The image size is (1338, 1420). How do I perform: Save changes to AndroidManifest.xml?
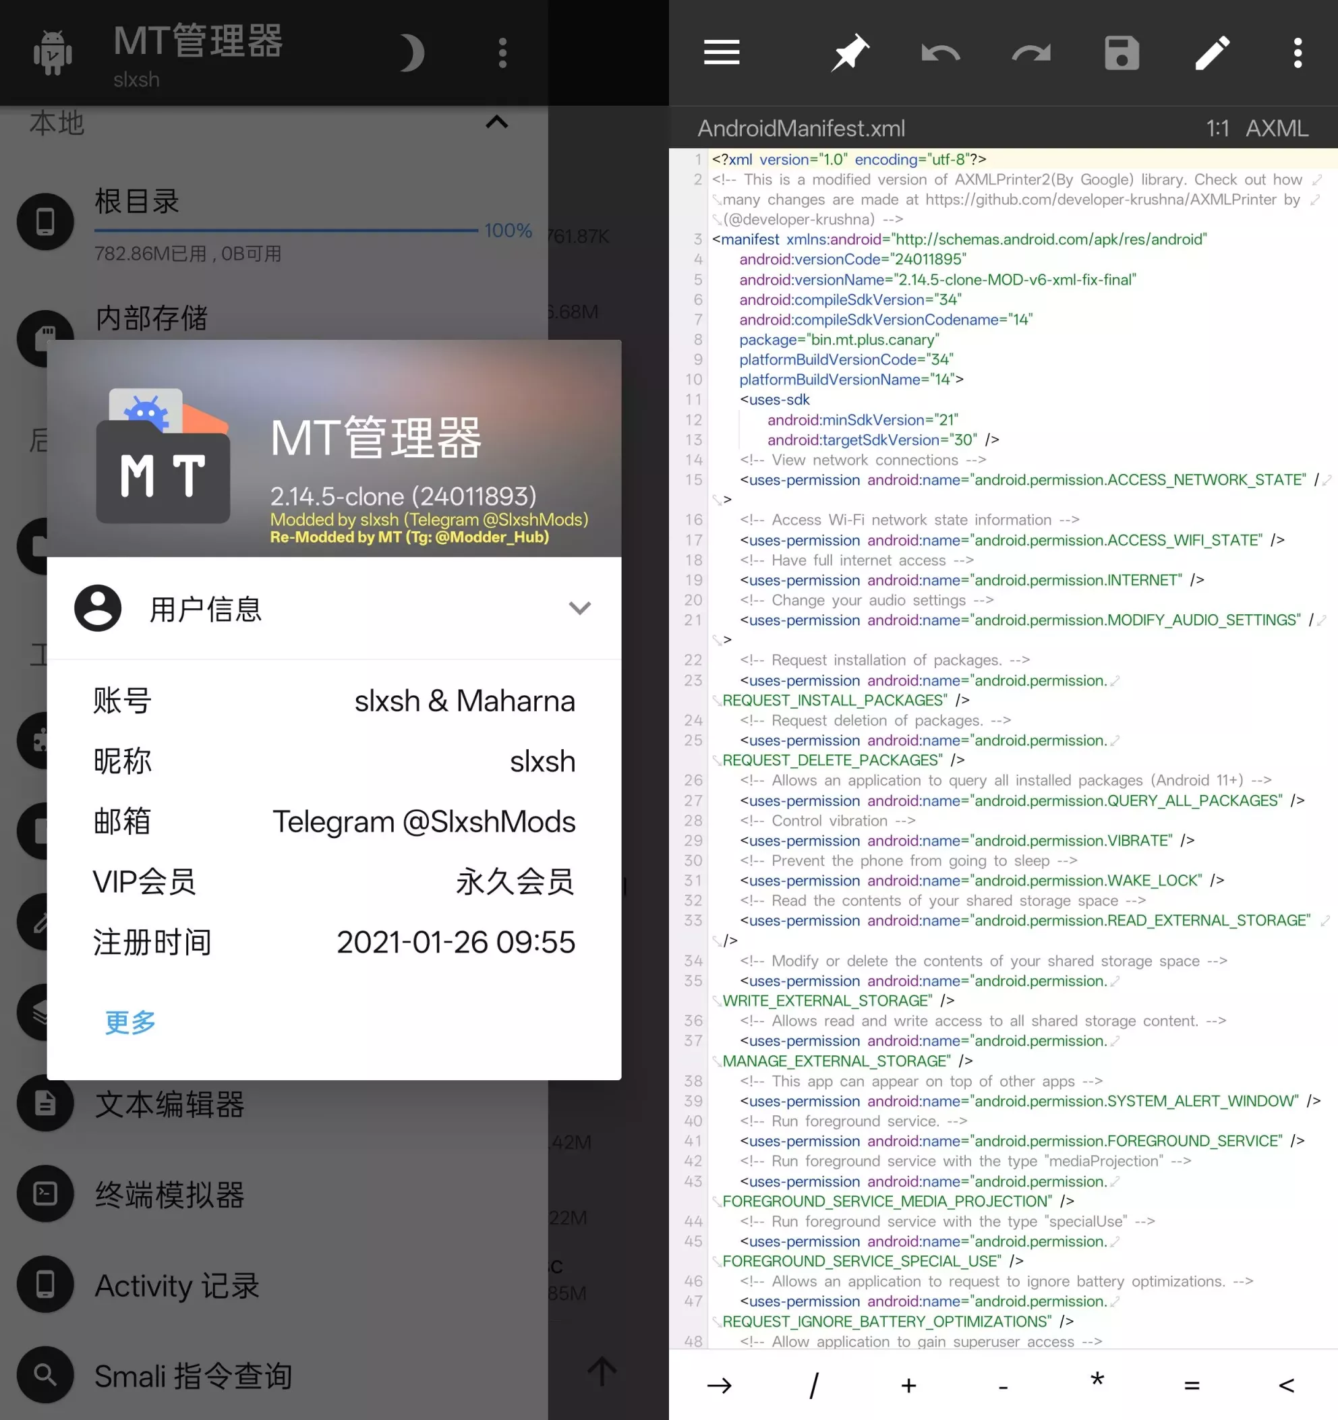coord(1121,53)
